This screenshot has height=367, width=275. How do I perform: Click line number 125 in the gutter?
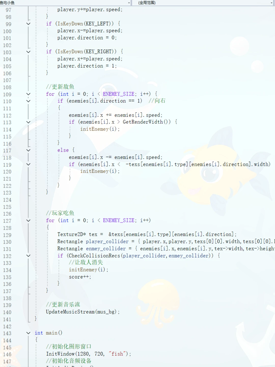7,207
